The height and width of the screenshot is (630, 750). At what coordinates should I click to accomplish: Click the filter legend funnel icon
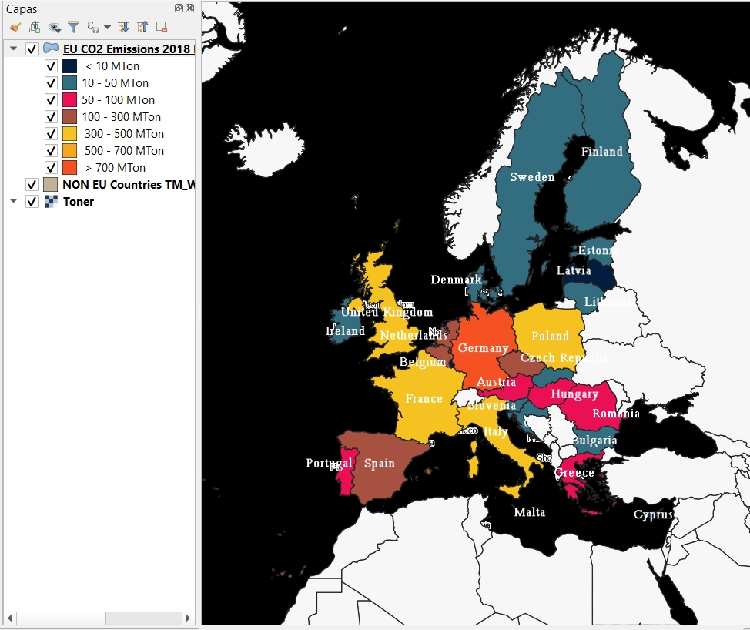coord(73,27)
